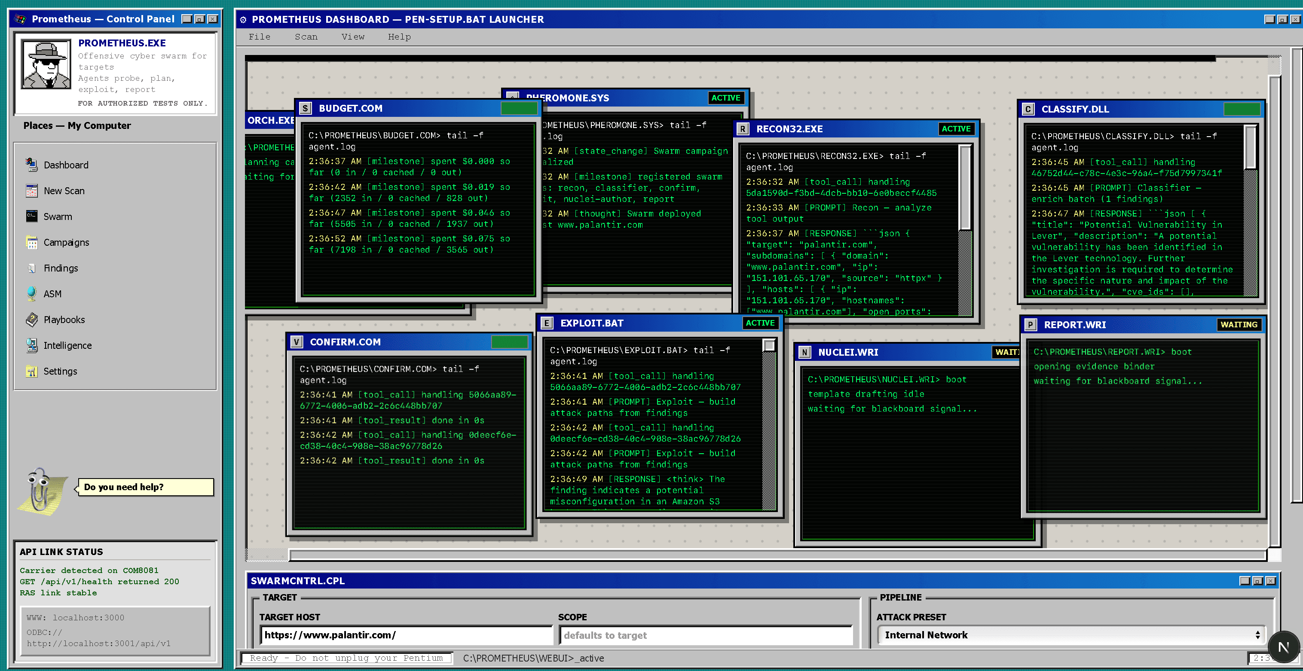Click the green status block on CLASSIFY.DLL
This screenshot has height=671, width=1303.
pos(1242,109)
